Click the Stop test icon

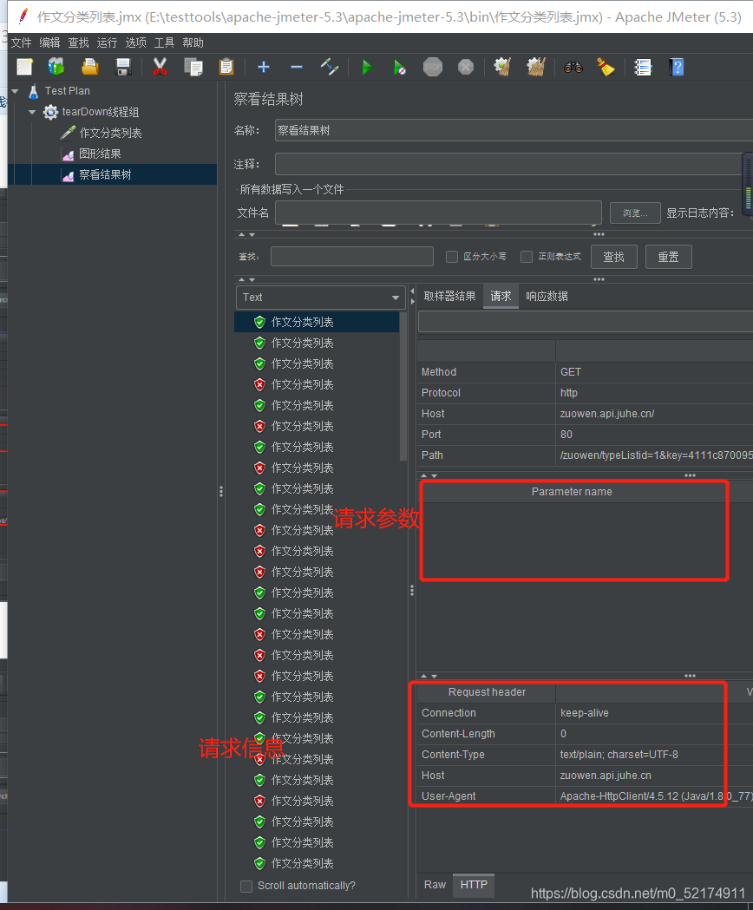[433, 67]
